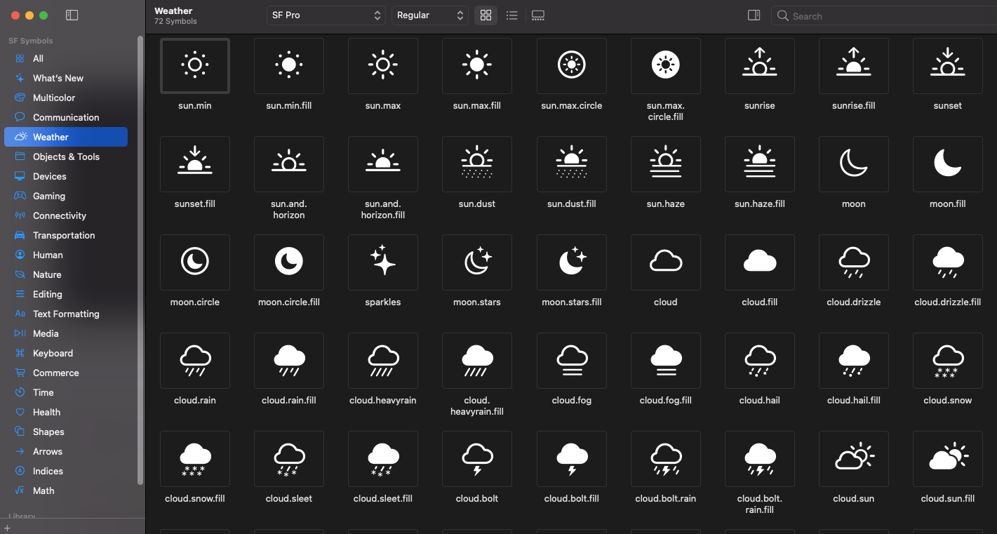Viewport: 997px width, 534px height.
Task: Open the Arrows category
Action: pos(66,451)
